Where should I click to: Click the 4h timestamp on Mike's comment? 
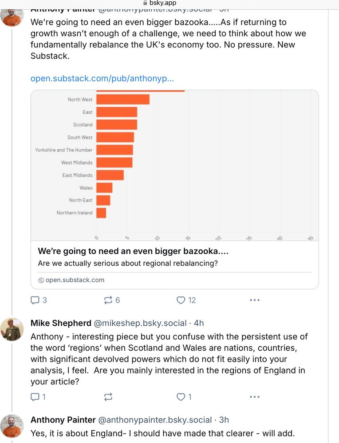198,323
